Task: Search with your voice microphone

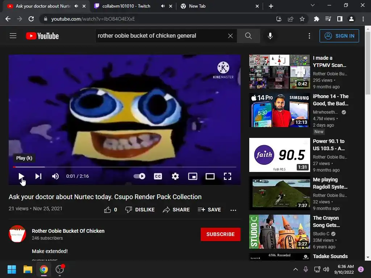Action: pyautogui.click(x=270, y=36)
